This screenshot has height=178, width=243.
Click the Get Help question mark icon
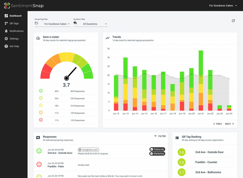pos(6,46)
